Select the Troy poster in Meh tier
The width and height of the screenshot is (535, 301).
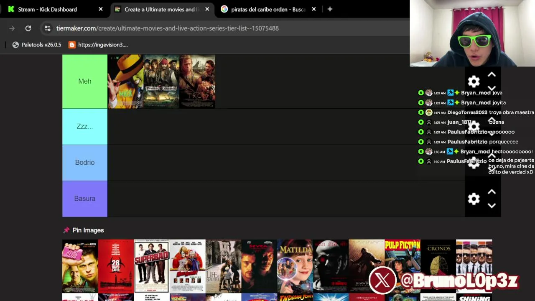(197, 82)
